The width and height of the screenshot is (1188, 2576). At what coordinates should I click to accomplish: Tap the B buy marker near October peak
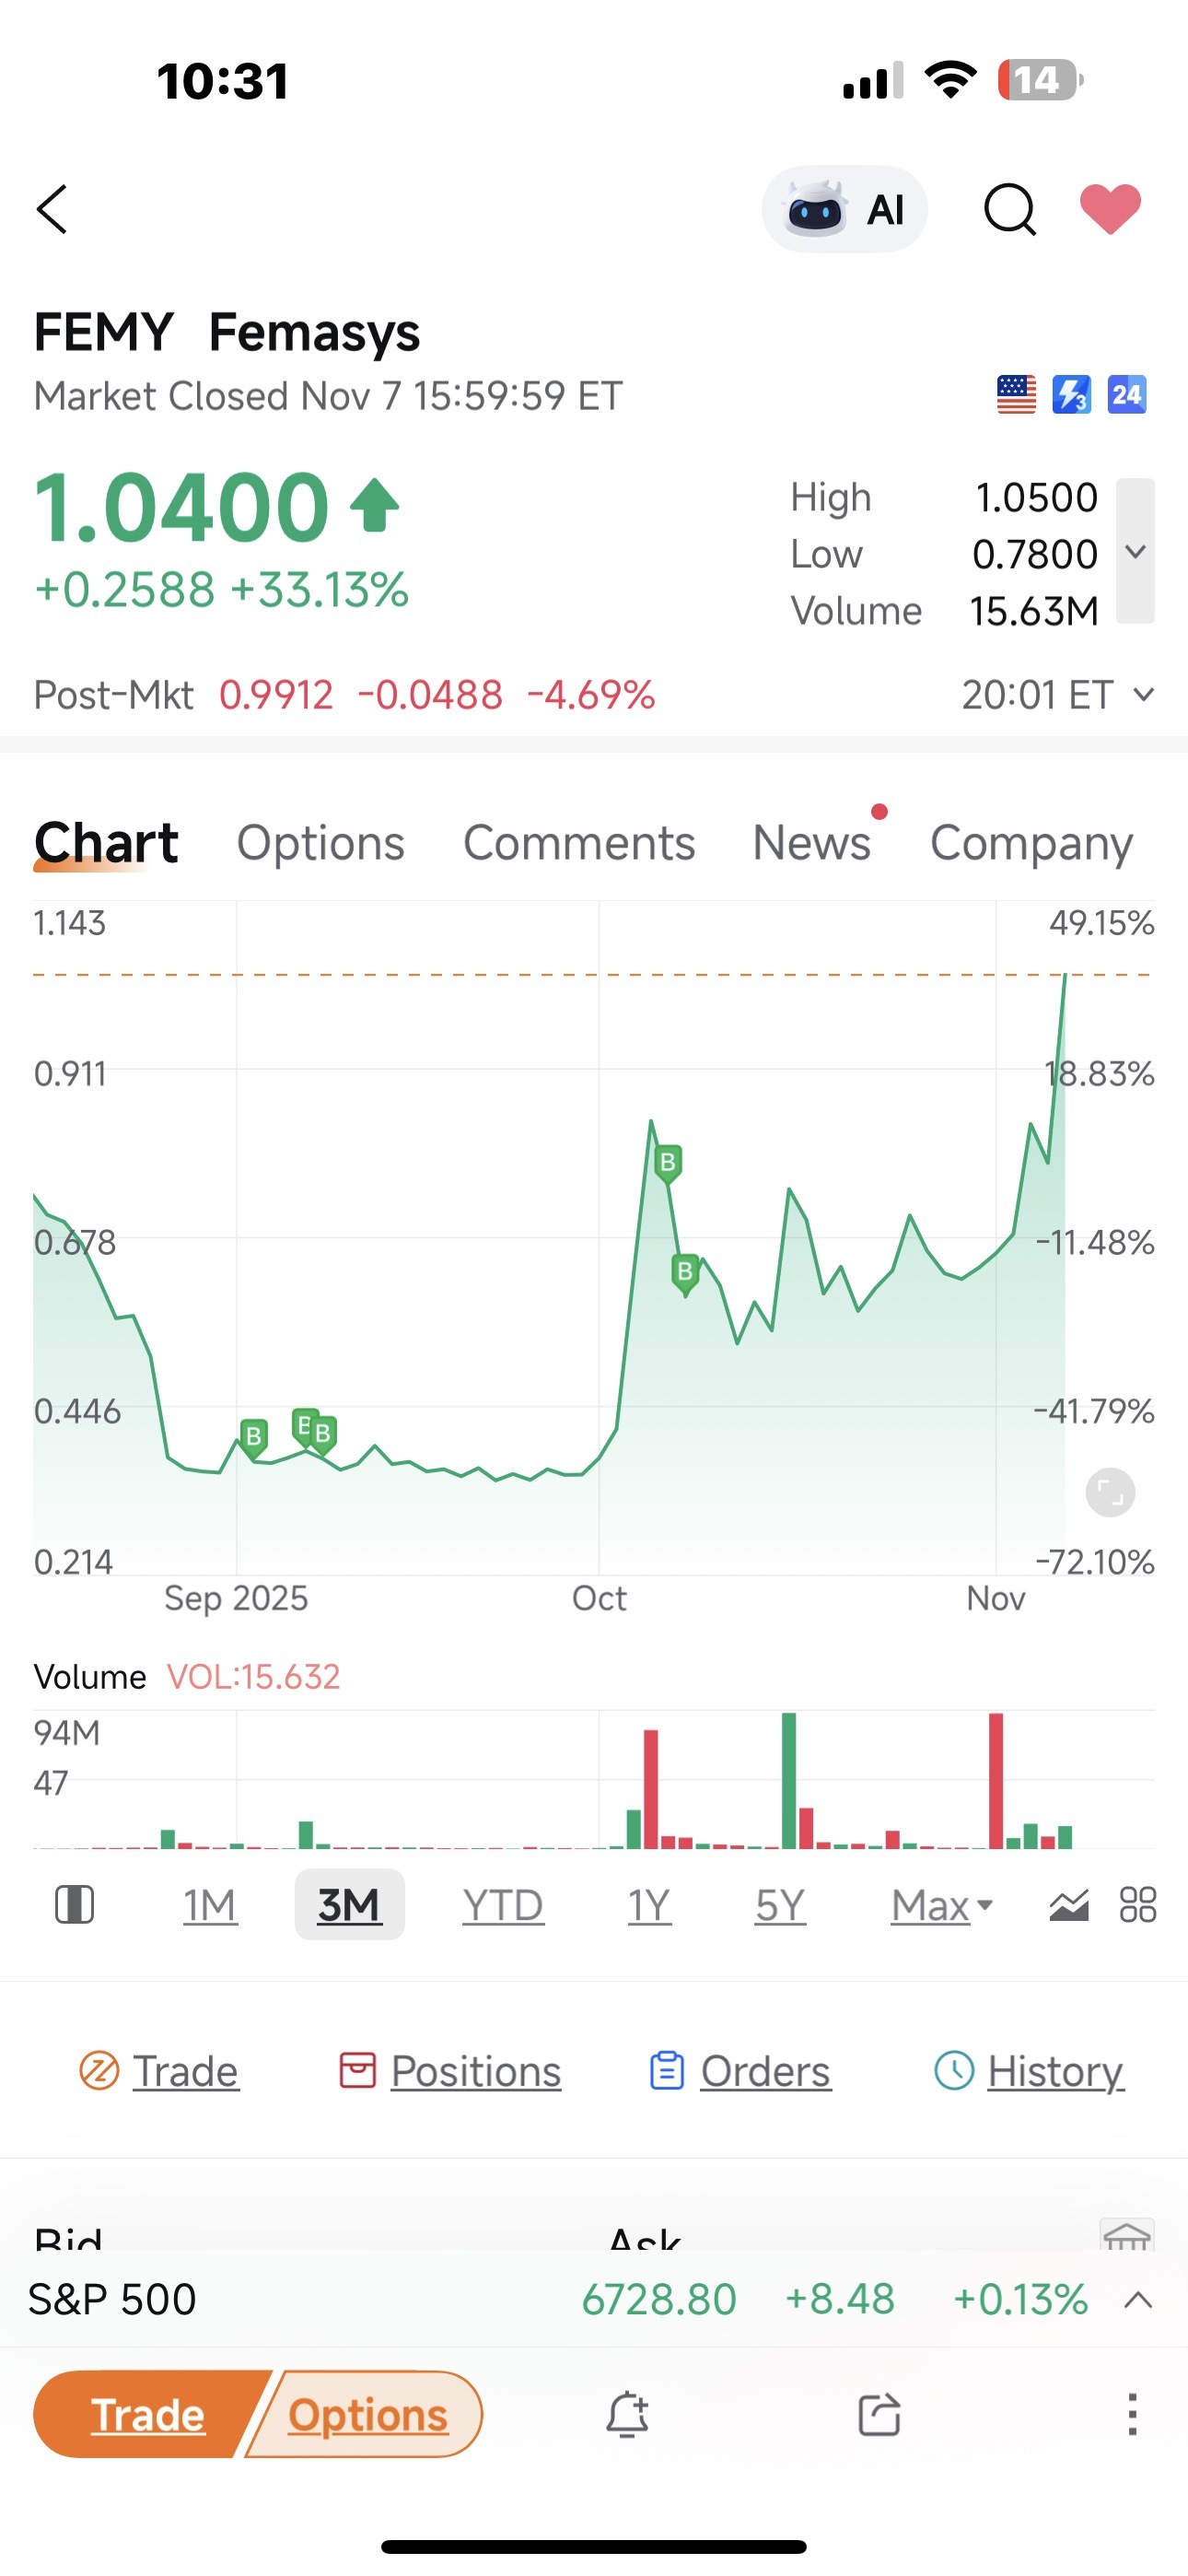[668, 1163]
